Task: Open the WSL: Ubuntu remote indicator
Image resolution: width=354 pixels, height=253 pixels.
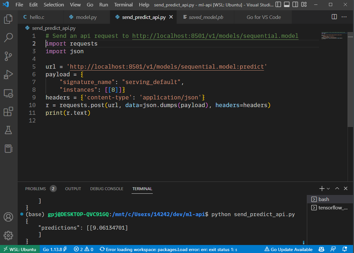Action: point(19,249)
